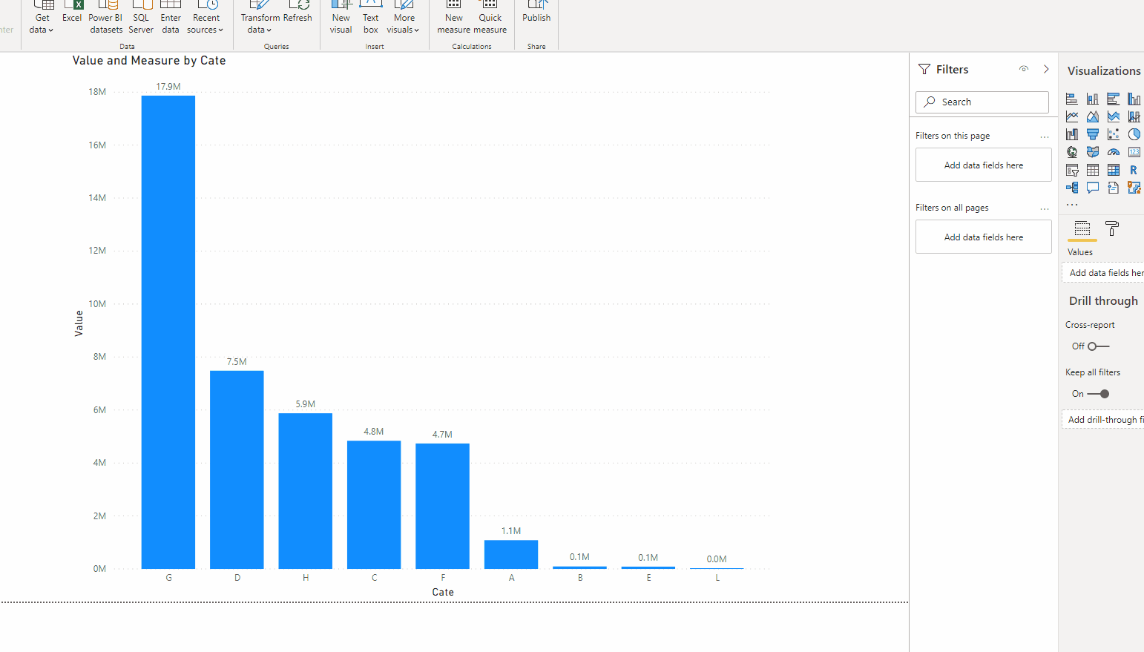Screen dimensions: 1144x652
Task: Click the drill-through fields well
Action: pos(1103,420)
